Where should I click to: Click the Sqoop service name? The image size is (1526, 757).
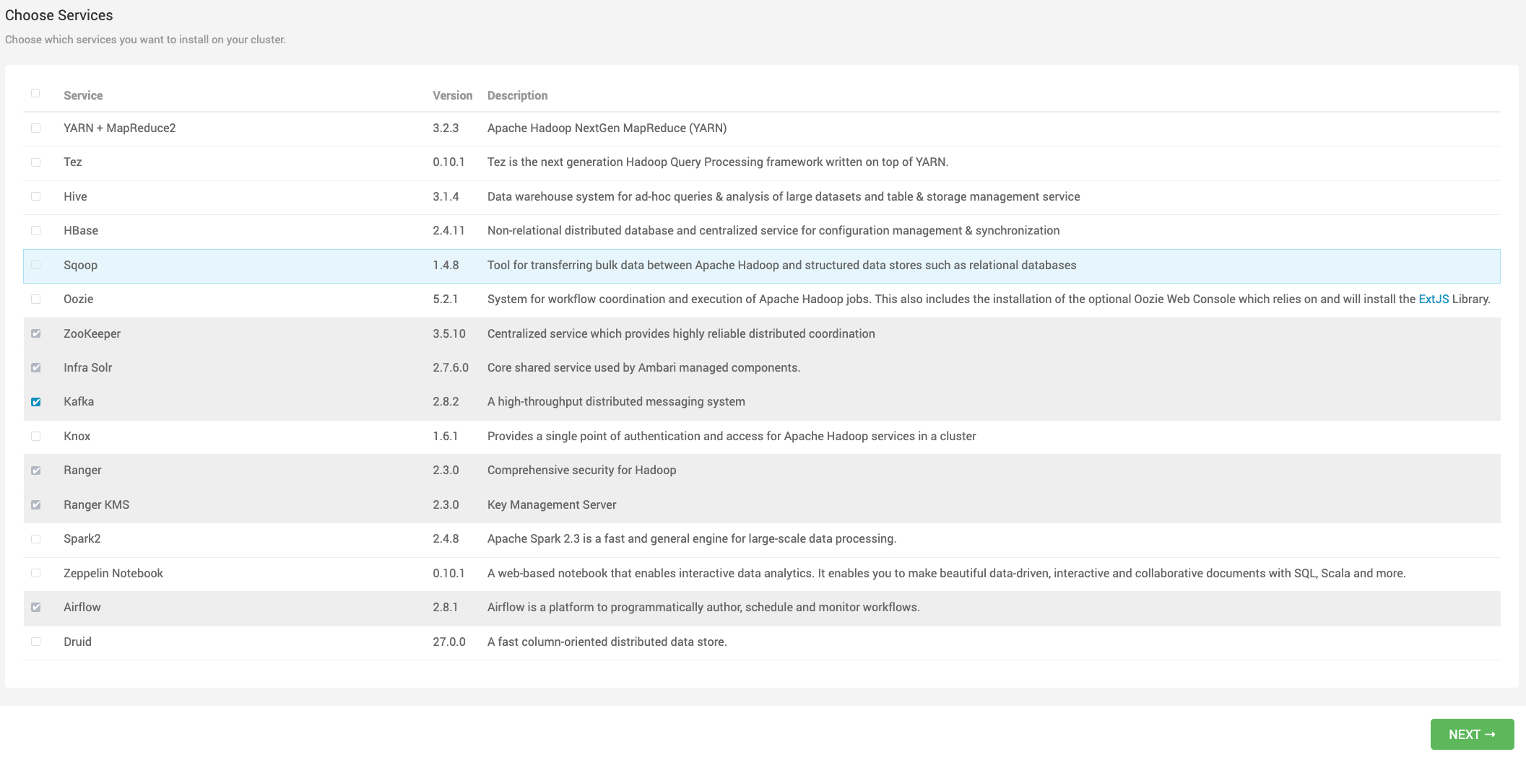coord(80,265)
